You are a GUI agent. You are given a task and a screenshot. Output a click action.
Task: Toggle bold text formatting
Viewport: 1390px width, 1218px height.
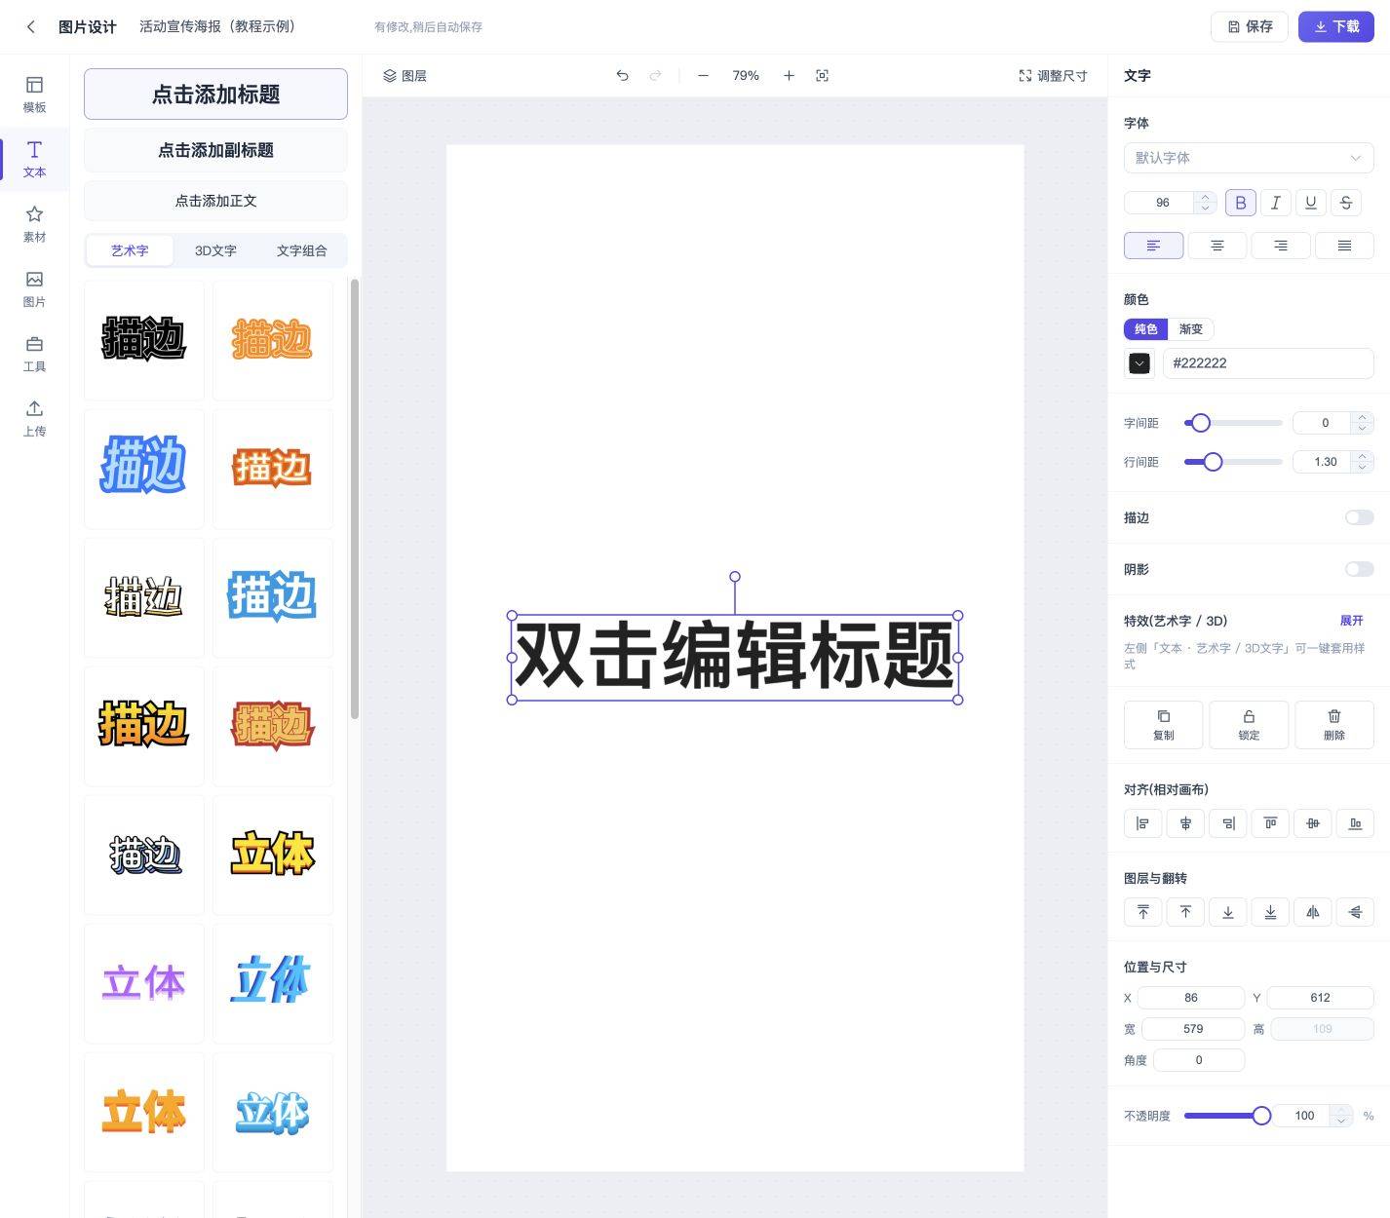coord(1241,203)
